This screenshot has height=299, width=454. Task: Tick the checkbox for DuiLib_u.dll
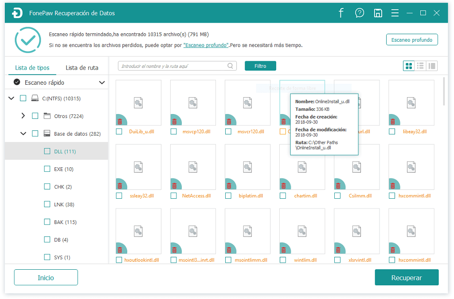tap(119, 132)
